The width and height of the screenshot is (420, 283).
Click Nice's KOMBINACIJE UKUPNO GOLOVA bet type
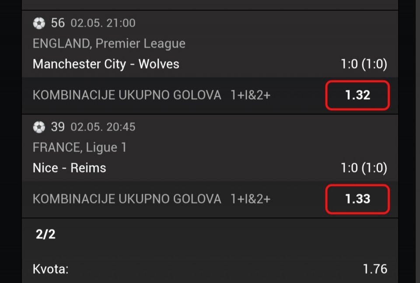tap(127, 199)
